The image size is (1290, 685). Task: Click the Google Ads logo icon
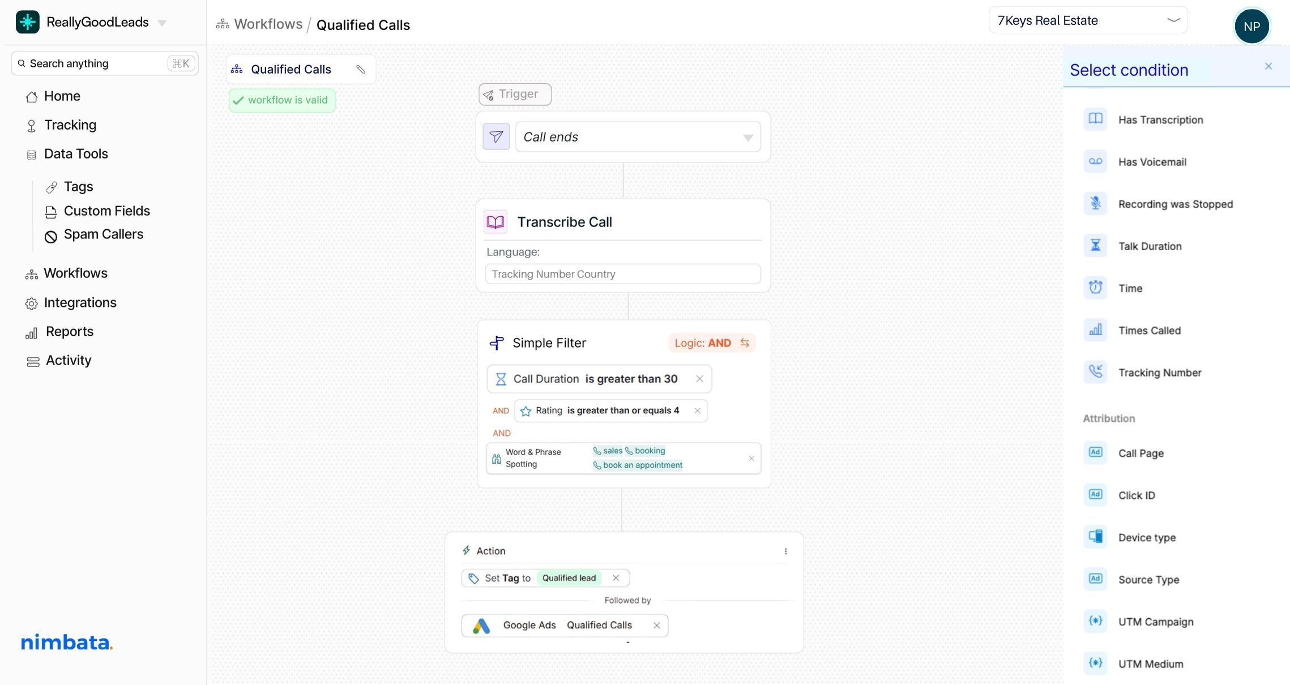pos(481,626)
